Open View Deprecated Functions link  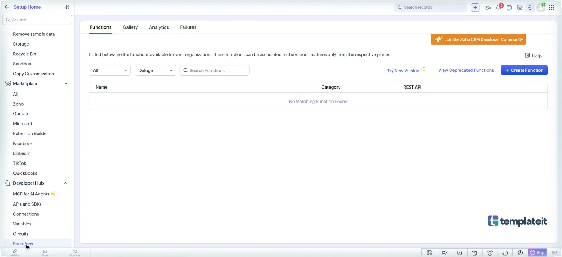pyautogui.click(x=466, y=70)
